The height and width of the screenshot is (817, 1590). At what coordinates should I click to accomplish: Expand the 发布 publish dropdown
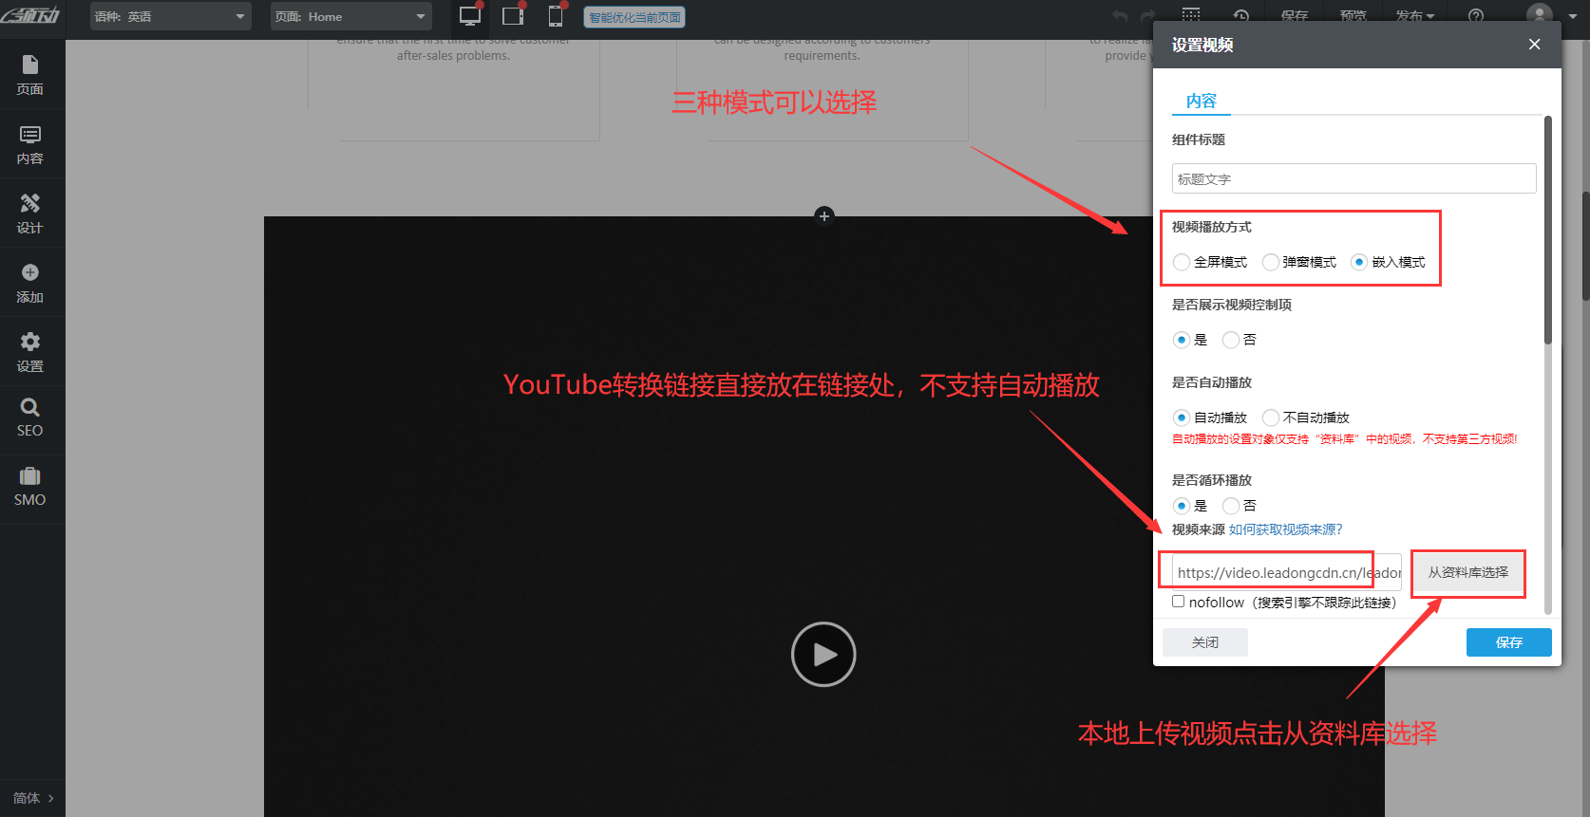coord(1415,16)
